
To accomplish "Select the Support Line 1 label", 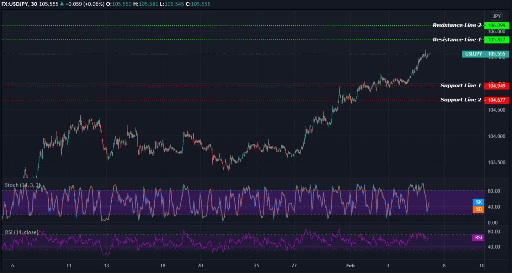I will (461, 85).
